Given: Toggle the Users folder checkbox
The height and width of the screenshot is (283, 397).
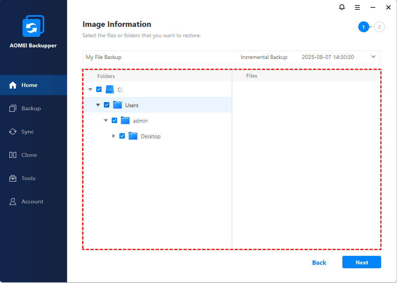Looking at the screenshot, I should pyautogui.click(x=107, y=105).
